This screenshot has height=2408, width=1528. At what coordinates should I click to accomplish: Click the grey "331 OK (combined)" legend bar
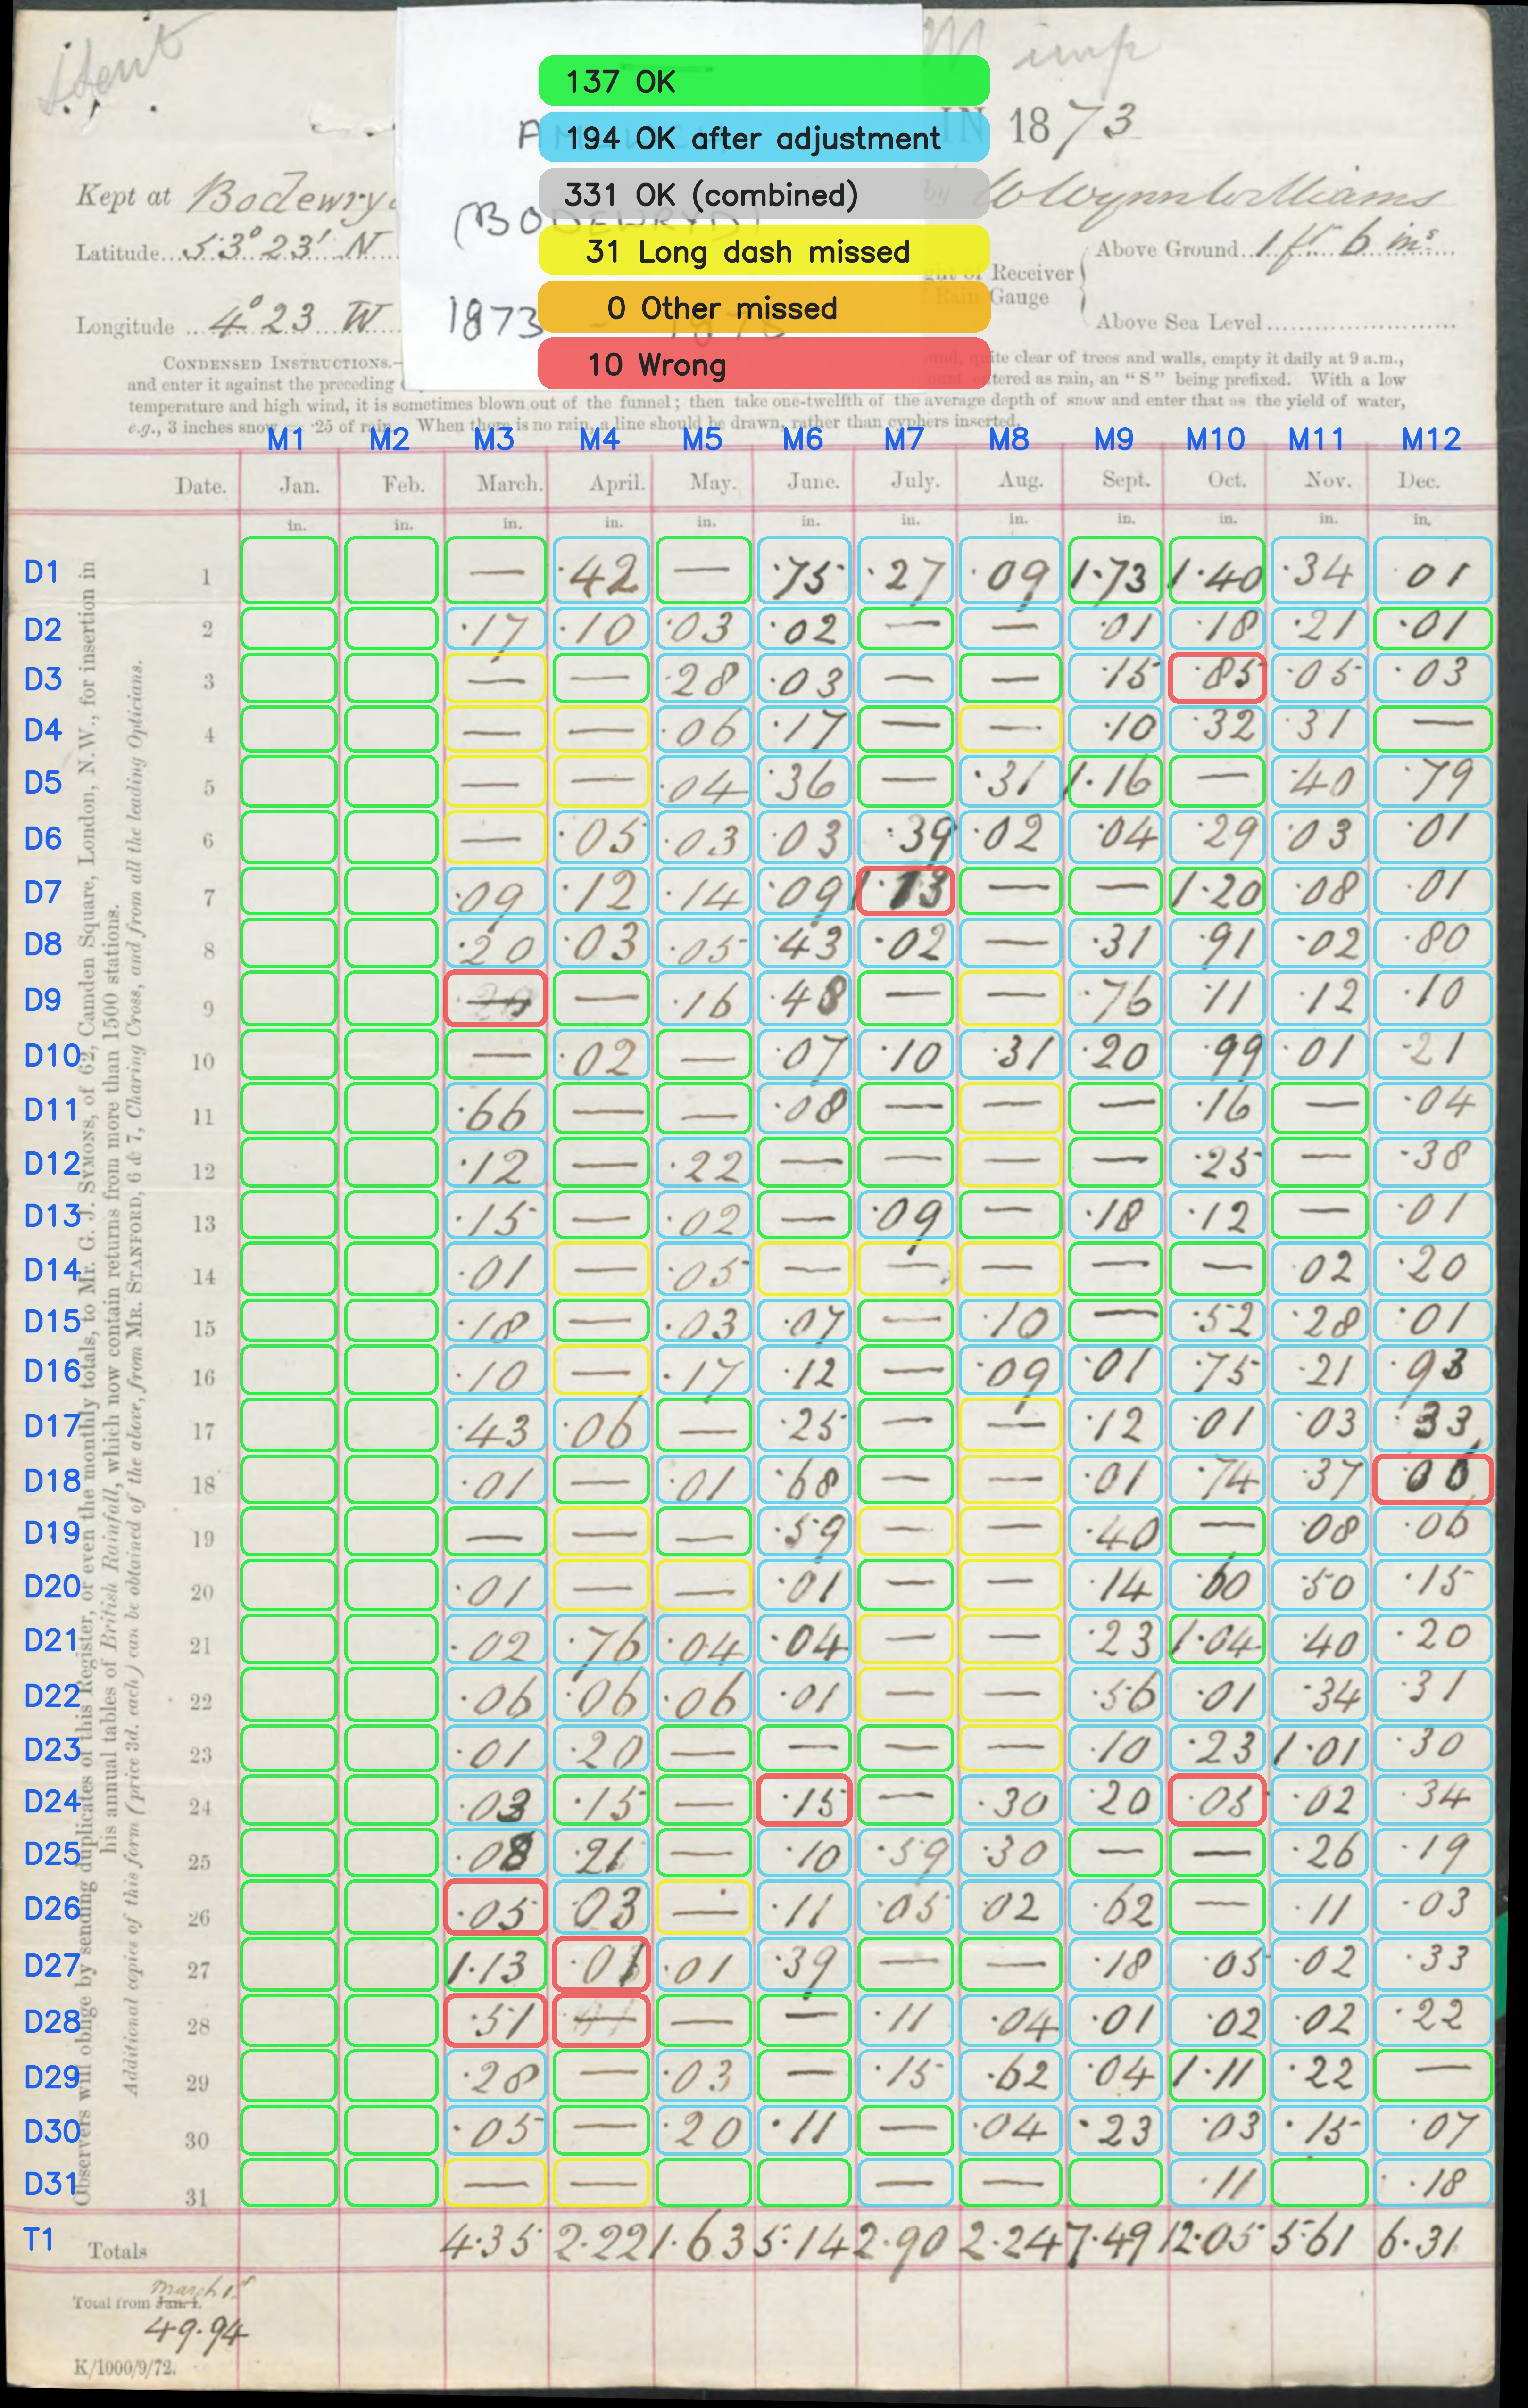pos(764,194)
